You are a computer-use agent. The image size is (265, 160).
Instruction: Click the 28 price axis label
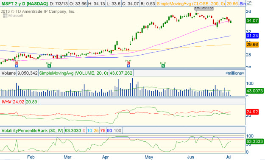248,55
